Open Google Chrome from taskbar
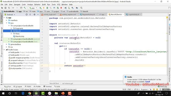The image size is (171, 96). 30,93
